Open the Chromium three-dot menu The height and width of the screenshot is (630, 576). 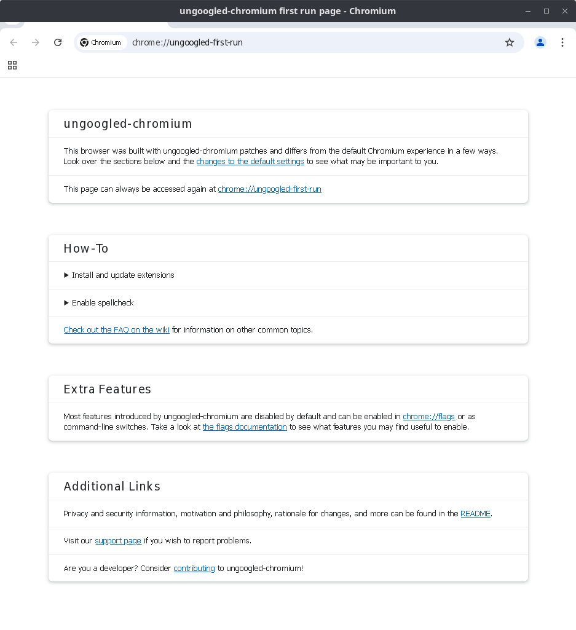(562, 42)
